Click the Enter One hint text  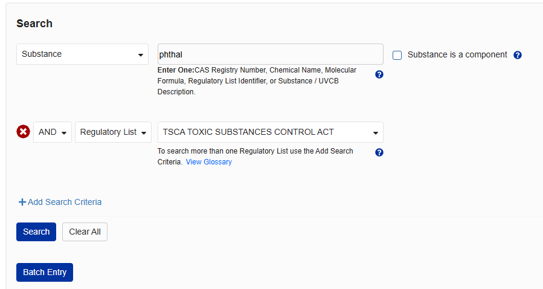pos(257,81)
